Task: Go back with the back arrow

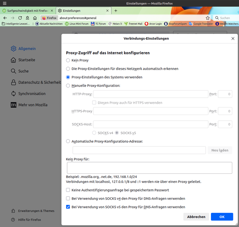Action: click(x=5, y=18)
